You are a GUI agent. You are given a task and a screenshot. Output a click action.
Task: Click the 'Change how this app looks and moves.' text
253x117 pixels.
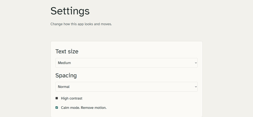(81, 24)
